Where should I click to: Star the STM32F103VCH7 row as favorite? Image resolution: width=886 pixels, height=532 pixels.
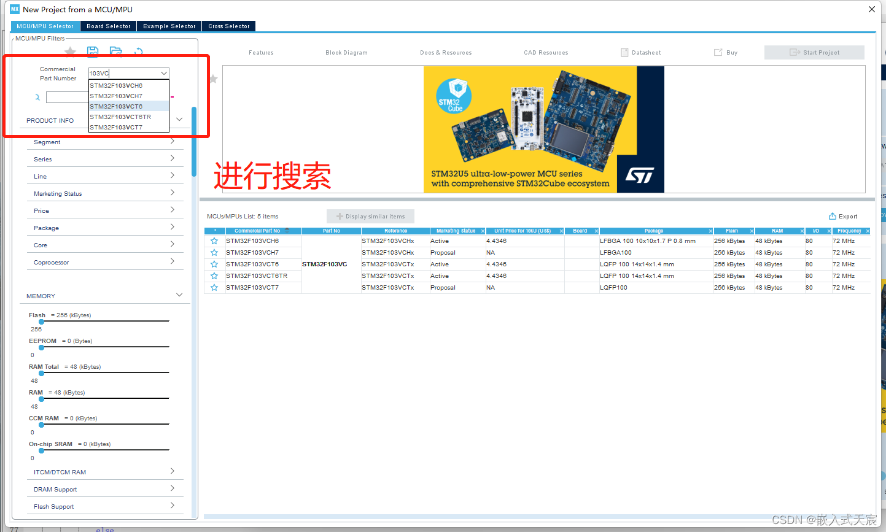(214, 253)
